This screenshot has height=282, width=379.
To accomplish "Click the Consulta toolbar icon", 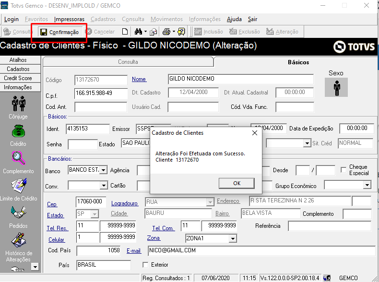I will [7, 32].
